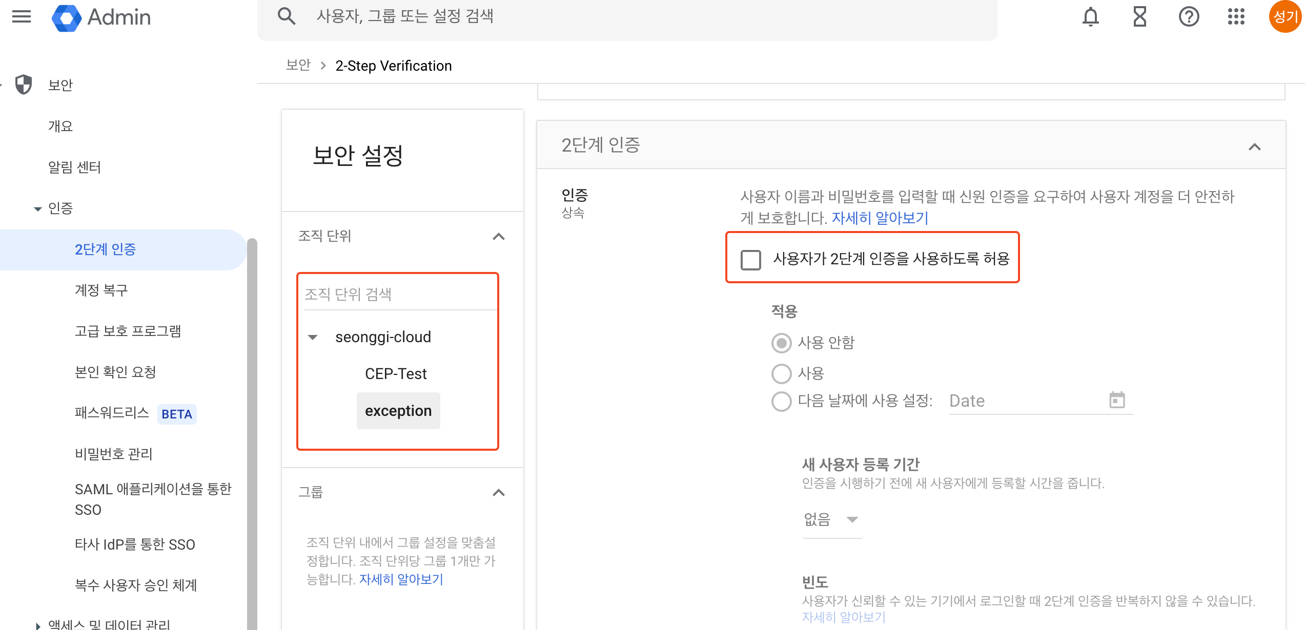
Task: Collapse the 조직 단위 section
Action: click(x=498, y=236)
